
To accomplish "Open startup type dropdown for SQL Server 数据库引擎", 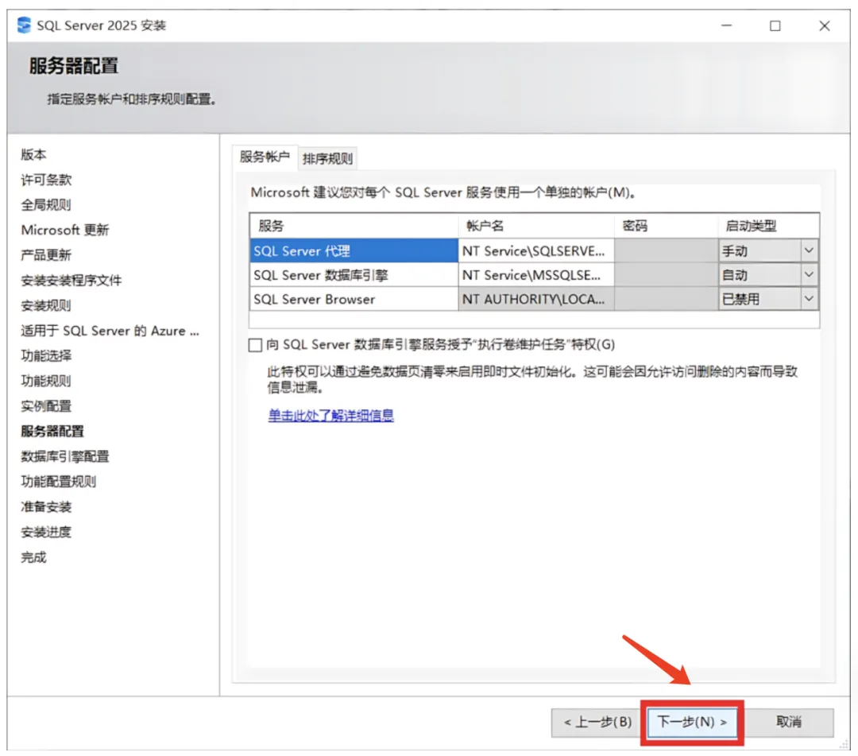I will [x=809, y=275].
